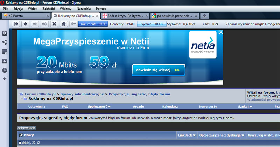Open the History clock sidebar panel

[5, 70]
